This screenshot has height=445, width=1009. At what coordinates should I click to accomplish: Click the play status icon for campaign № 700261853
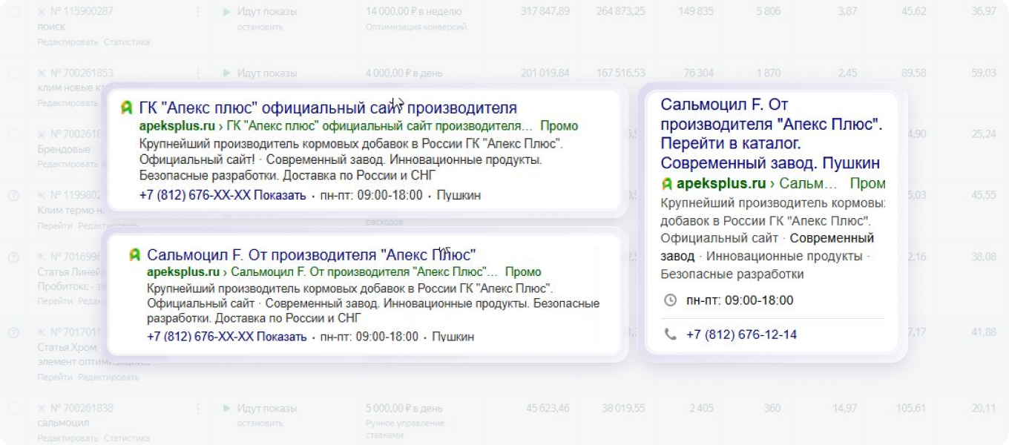tap(226, 73)
